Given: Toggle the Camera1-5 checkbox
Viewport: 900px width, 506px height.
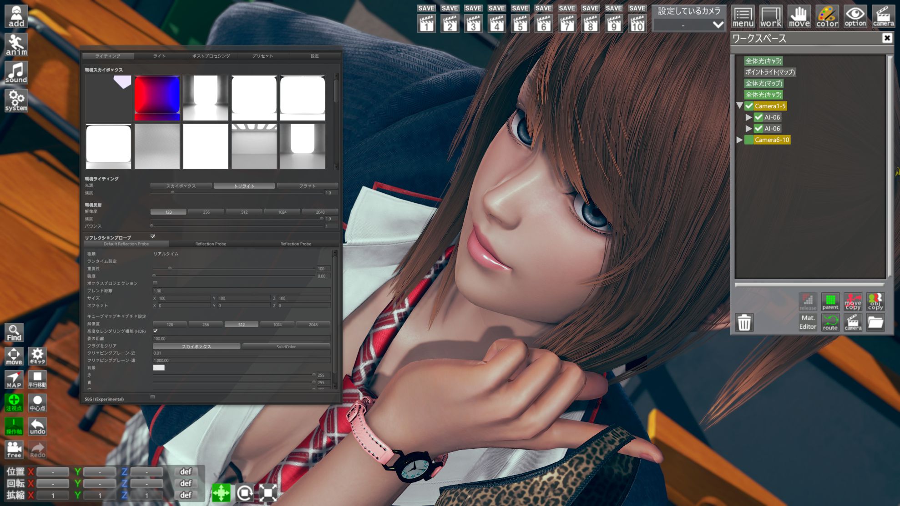Looking at the screenshot, I should pos(749,106).
